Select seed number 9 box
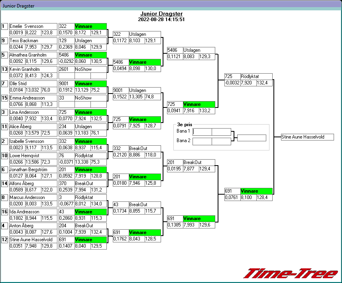This screenshot has width=342, height=283. [x=4, y=41]
